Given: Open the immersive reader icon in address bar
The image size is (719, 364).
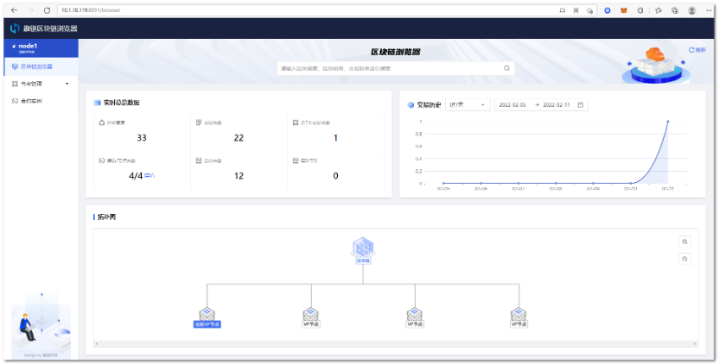Looking at the screenshot, I should click(563, 10).
